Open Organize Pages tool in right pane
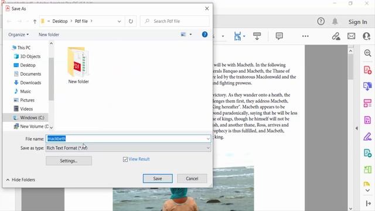The height and width of the screenshot is (211, 375). [367, 103]
